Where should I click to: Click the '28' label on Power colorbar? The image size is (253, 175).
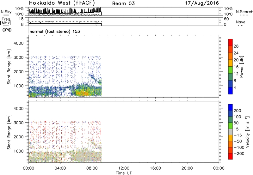tap(236, 46)
